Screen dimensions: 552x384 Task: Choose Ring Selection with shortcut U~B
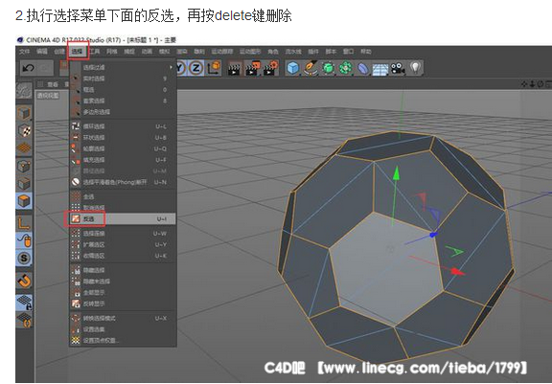(x=123, y=138)
